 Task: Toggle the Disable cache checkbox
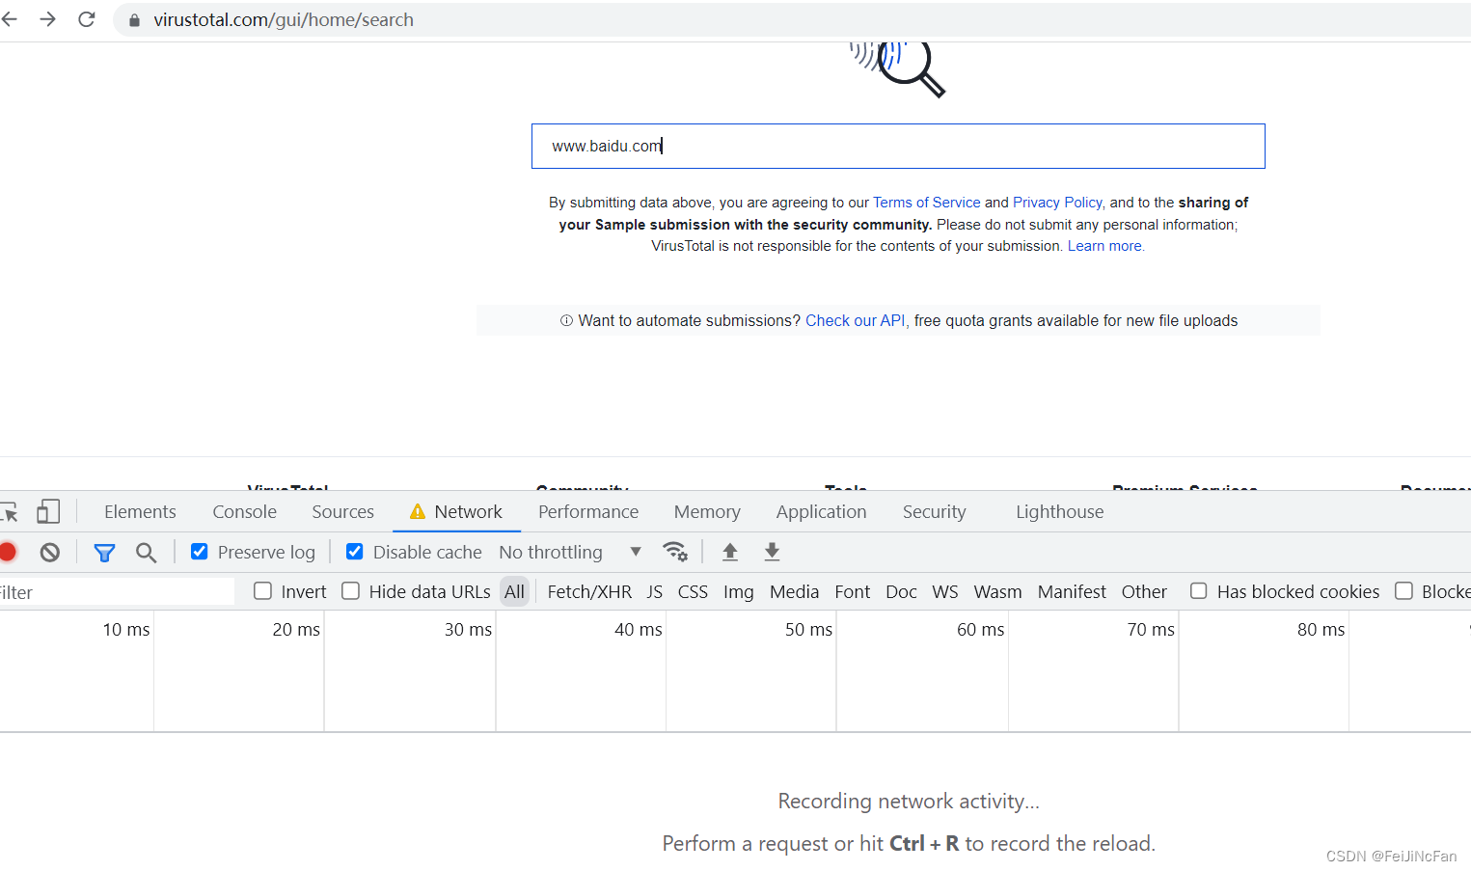coord(355,552)
